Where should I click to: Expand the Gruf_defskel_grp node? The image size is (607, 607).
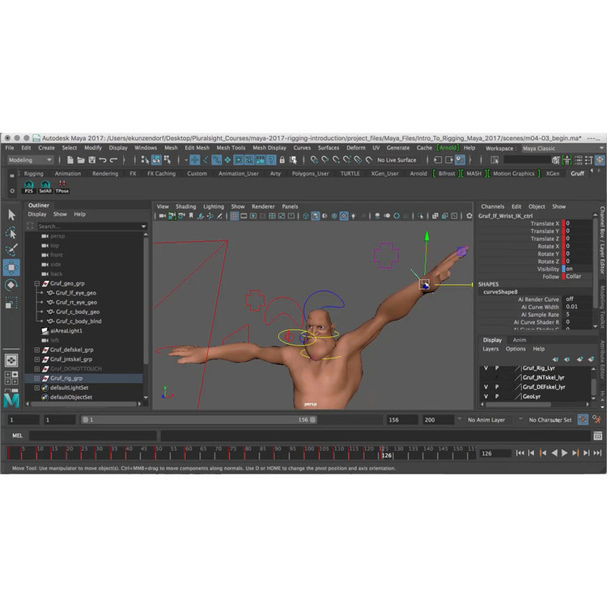click(36, 349)
